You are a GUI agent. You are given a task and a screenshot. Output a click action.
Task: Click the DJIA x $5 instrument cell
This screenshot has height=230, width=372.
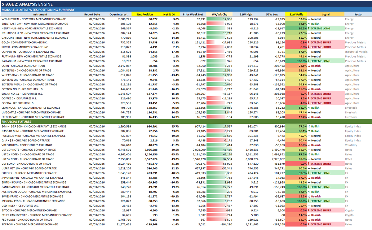(40, 140)
